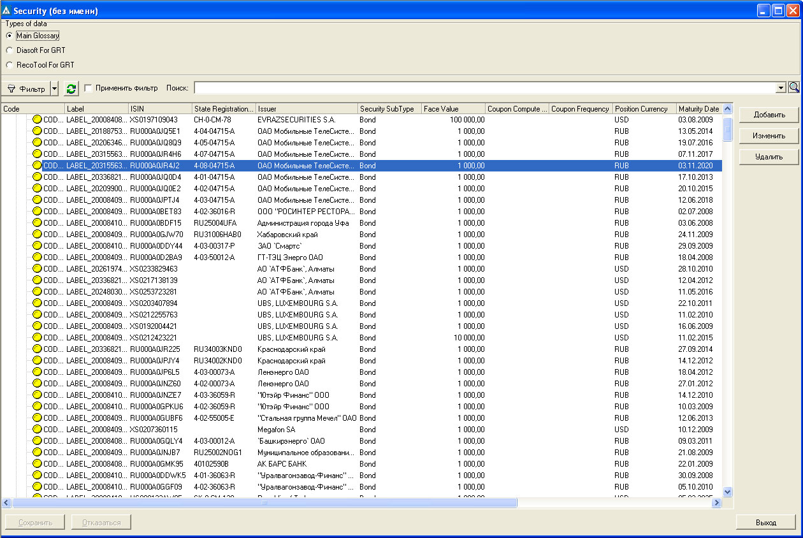Click the yellow circle icon in the EVRAZSECURITIES row
Viewport: 803px width, 538px height.
pos(37,120)
